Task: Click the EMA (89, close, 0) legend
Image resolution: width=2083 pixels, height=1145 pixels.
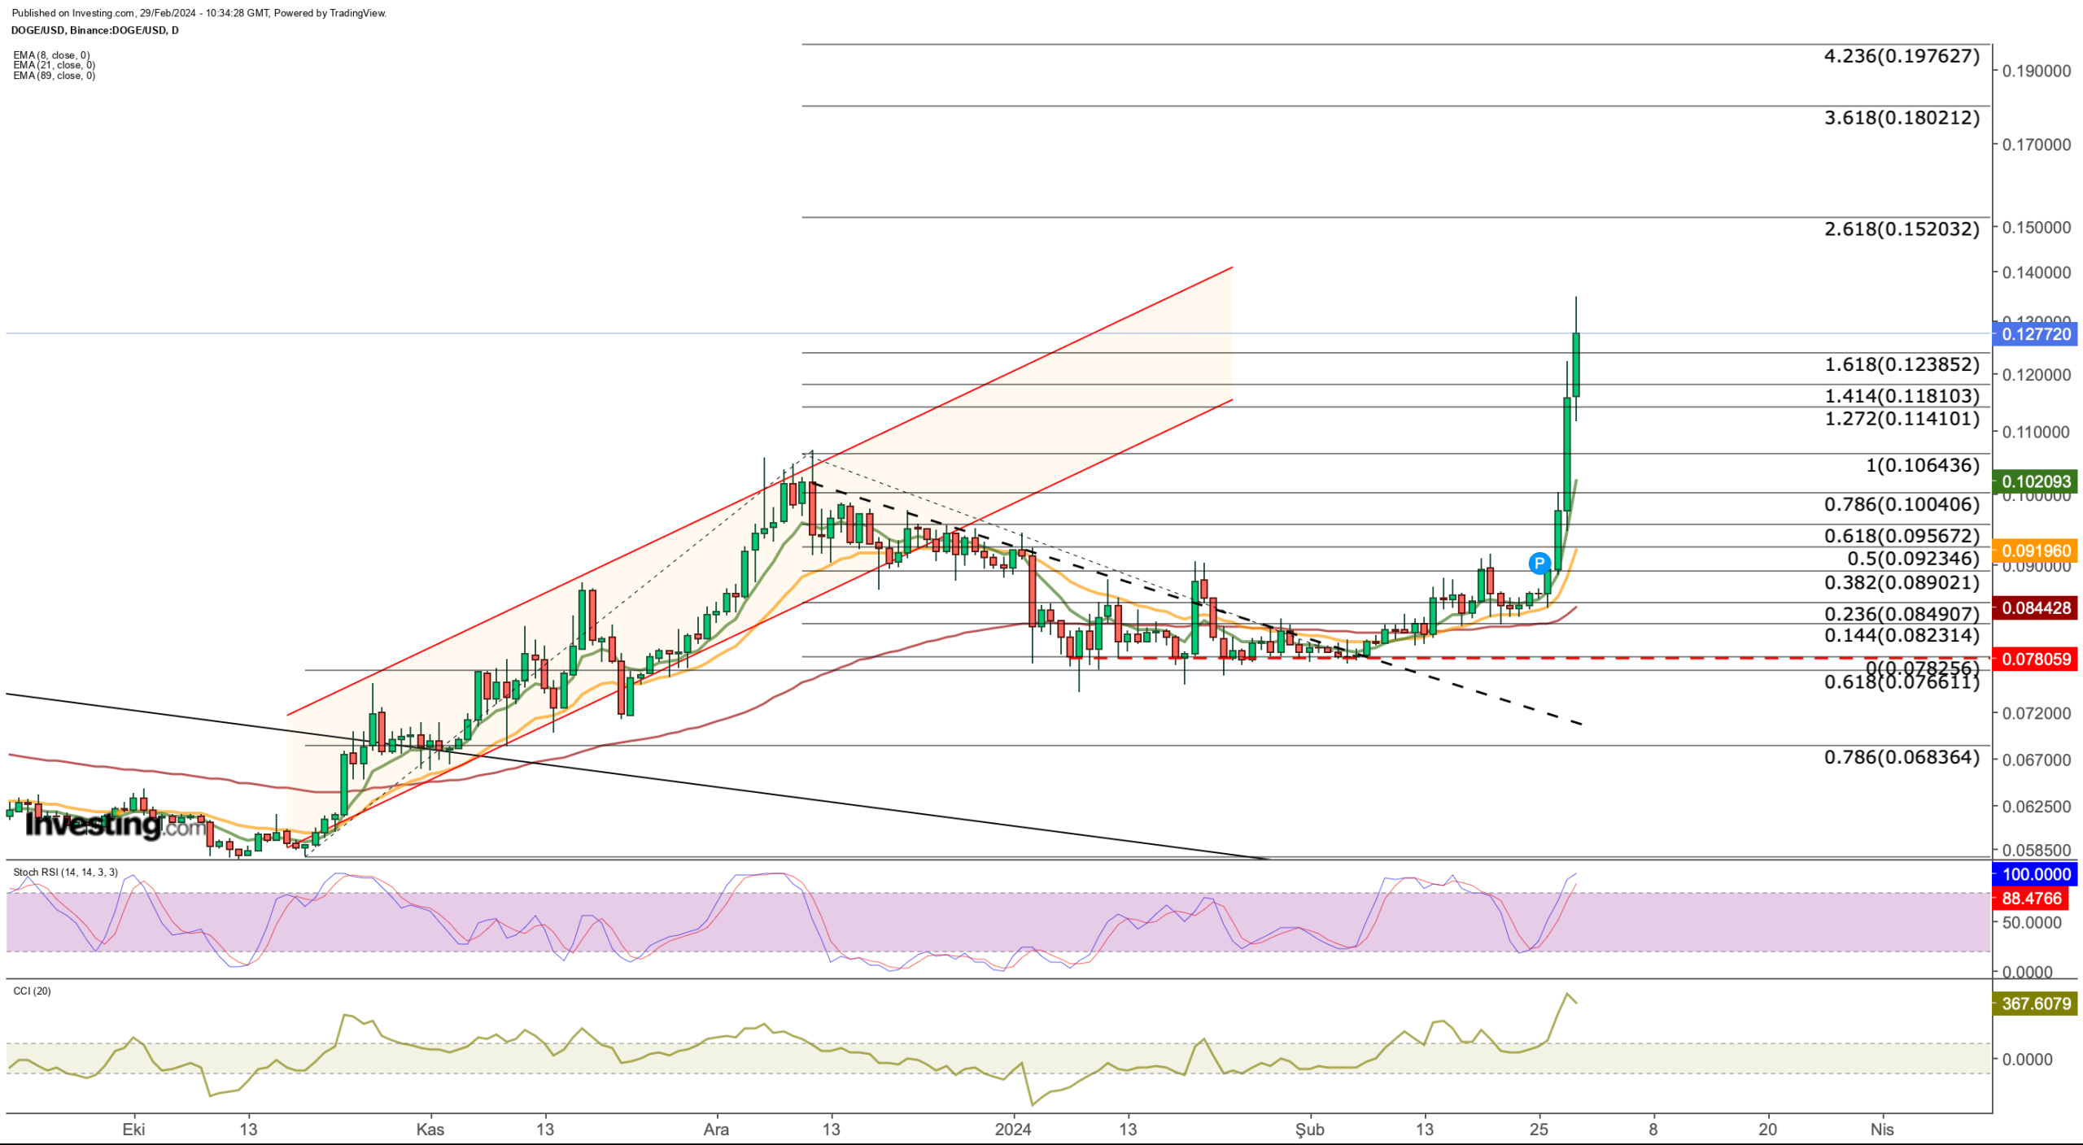Action: point(54,76)
